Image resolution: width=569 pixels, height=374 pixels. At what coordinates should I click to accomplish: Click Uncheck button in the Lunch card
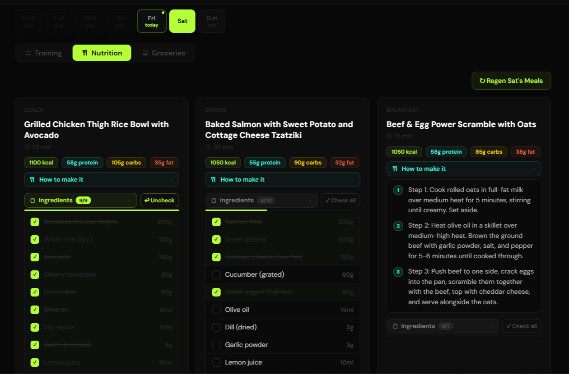coord(160,201)
